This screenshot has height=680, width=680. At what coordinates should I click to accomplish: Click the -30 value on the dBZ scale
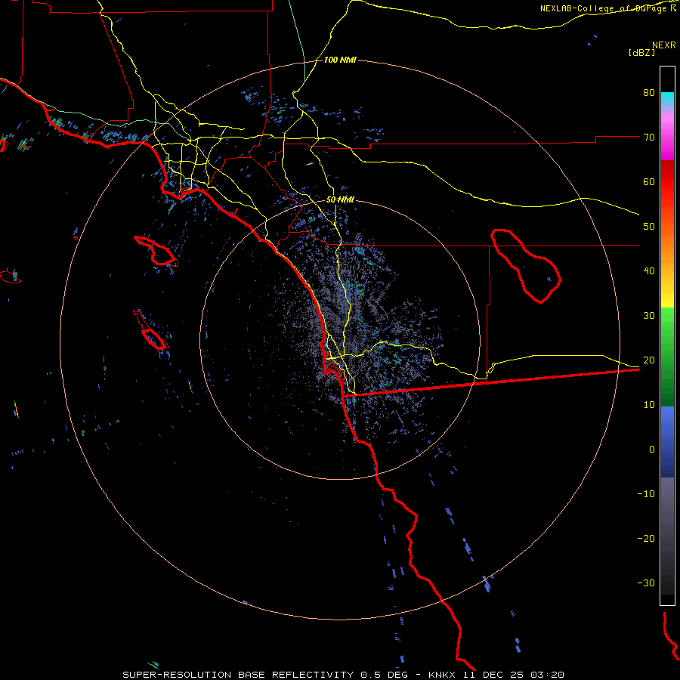pos(646,583)
